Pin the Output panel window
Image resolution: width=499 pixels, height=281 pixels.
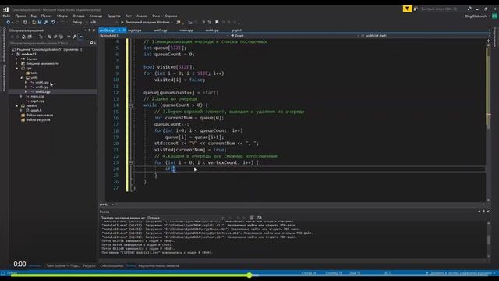click(x=483, y=212)
